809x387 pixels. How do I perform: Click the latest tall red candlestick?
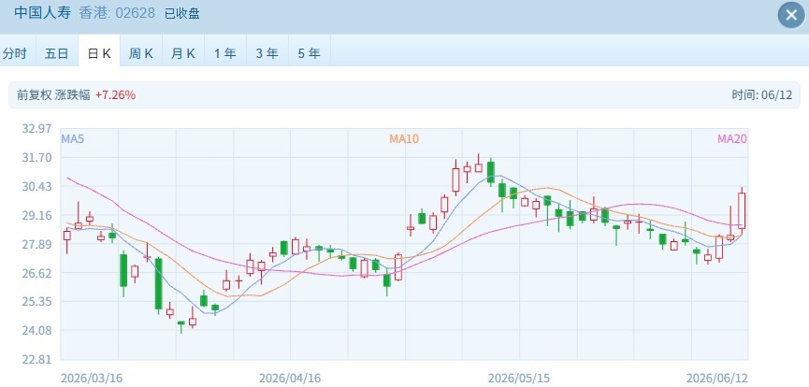pos(742,210)
